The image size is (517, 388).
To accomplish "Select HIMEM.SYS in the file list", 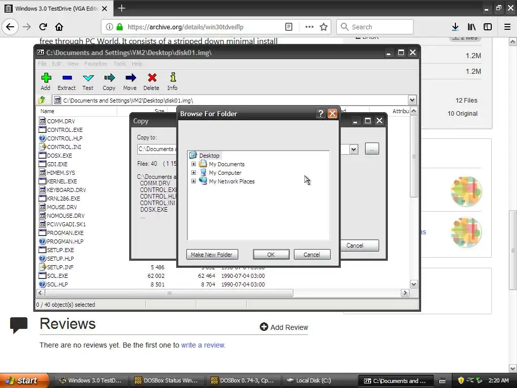I will (61, 173).
